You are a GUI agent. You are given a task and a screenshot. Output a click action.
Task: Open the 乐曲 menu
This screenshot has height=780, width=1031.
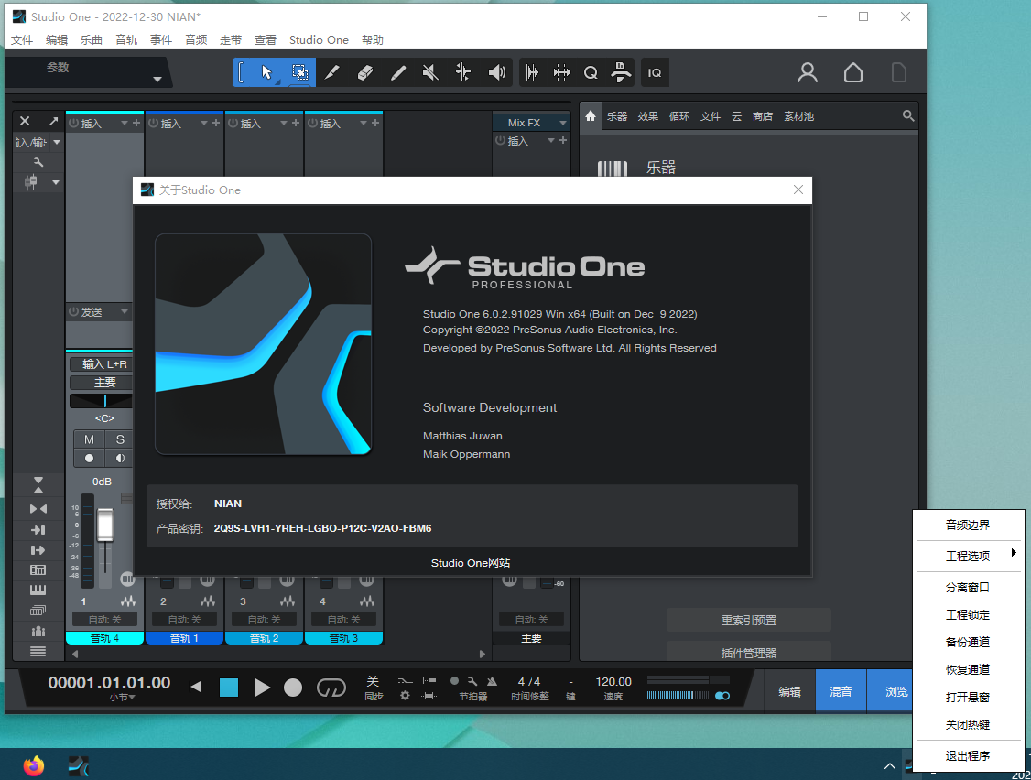point(92,39)
